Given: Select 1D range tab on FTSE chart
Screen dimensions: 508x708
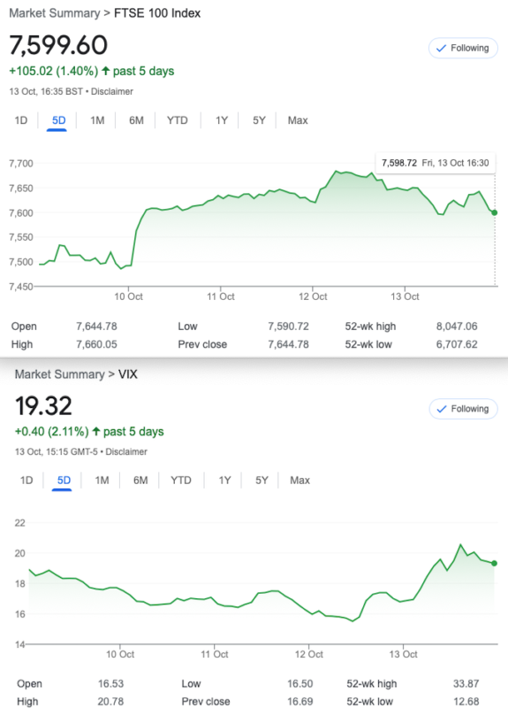Looking at the screenshot, I should [20, 120].
